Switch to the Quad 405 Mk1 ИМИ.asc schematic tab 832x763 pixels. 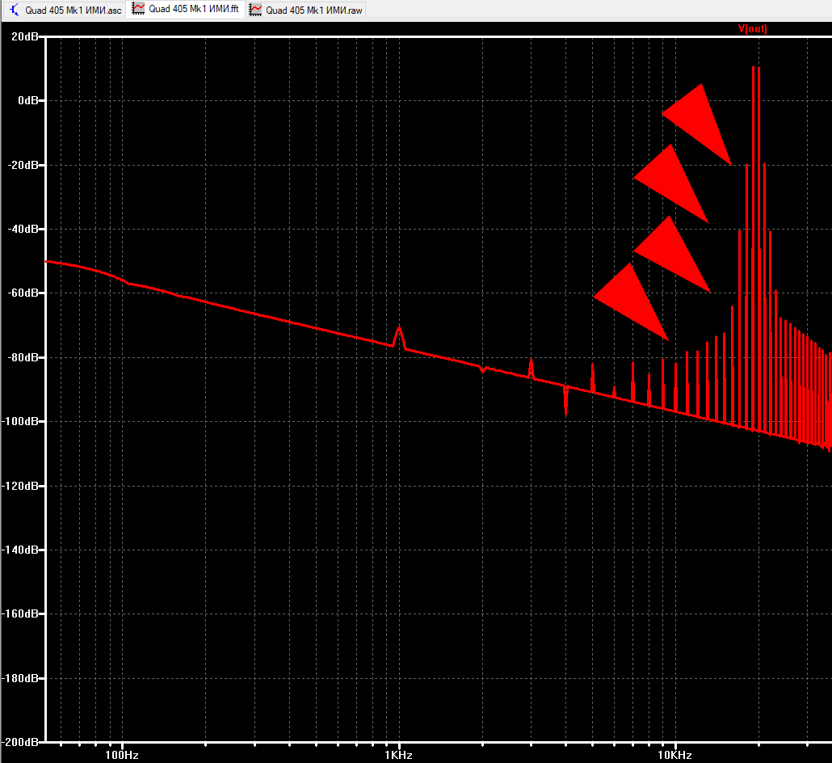(x=65, y=10)
